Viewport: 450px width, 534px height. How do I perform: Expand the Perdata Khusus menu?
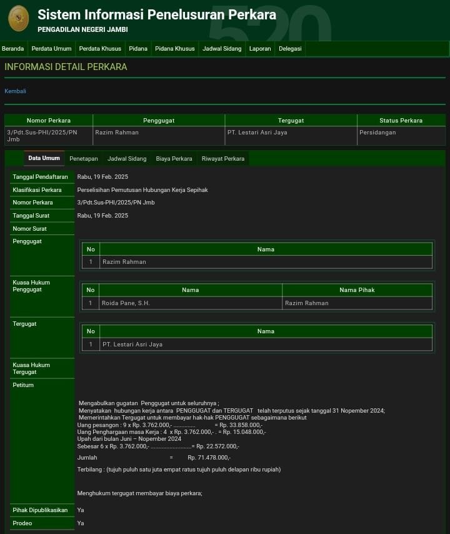[x=100, y=49]
